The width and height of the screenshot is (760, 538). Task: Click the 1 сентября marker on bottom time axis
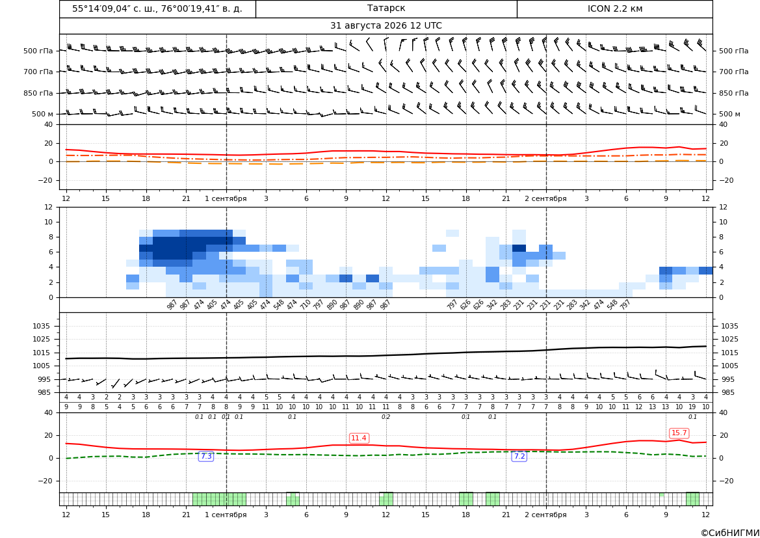pyautogui.click(x=226, y=515)
